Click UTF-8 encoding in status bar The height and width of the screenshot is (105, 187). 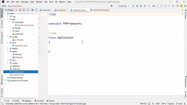pos(164,104)
